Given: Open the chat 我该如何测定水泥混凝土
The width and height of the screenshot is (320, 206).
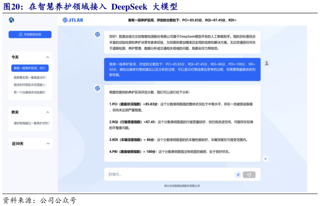Looking at the screenshot, I should click(30, 85).
